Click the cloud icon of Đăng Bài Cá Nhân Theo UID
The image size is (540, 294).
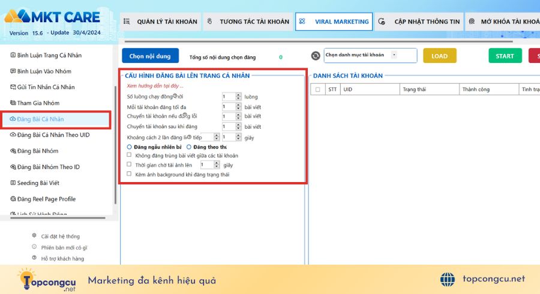[x=13, y=135]
